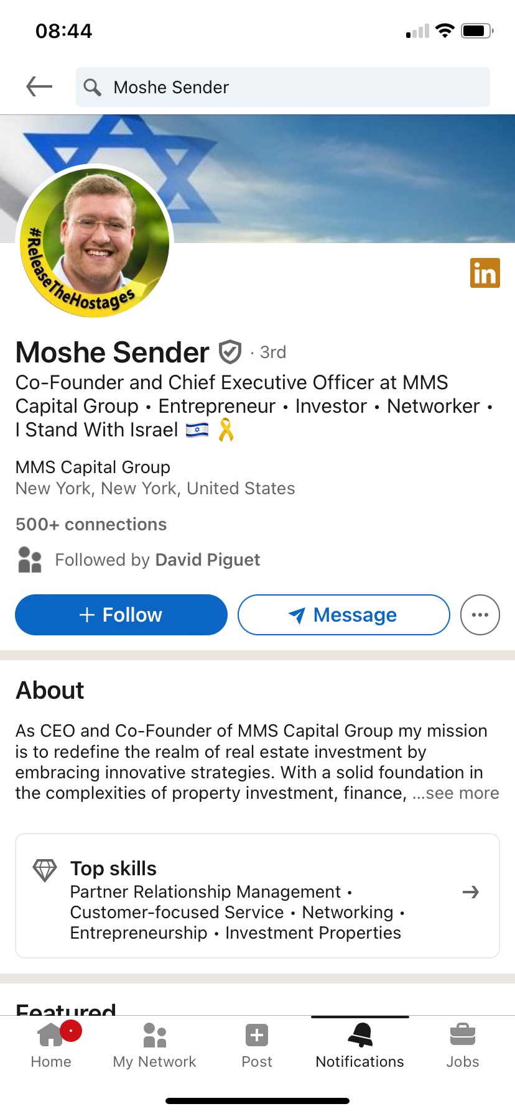Open the 500+ connections link

91,524
